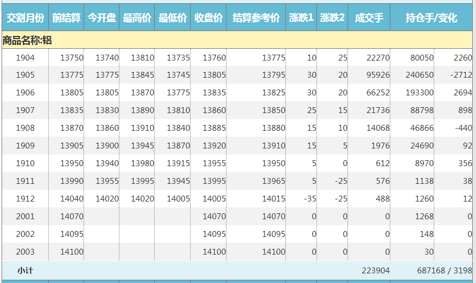Select the 1908 contract row
This screenshot has height=283, width=476.
(x=25, y=128)
